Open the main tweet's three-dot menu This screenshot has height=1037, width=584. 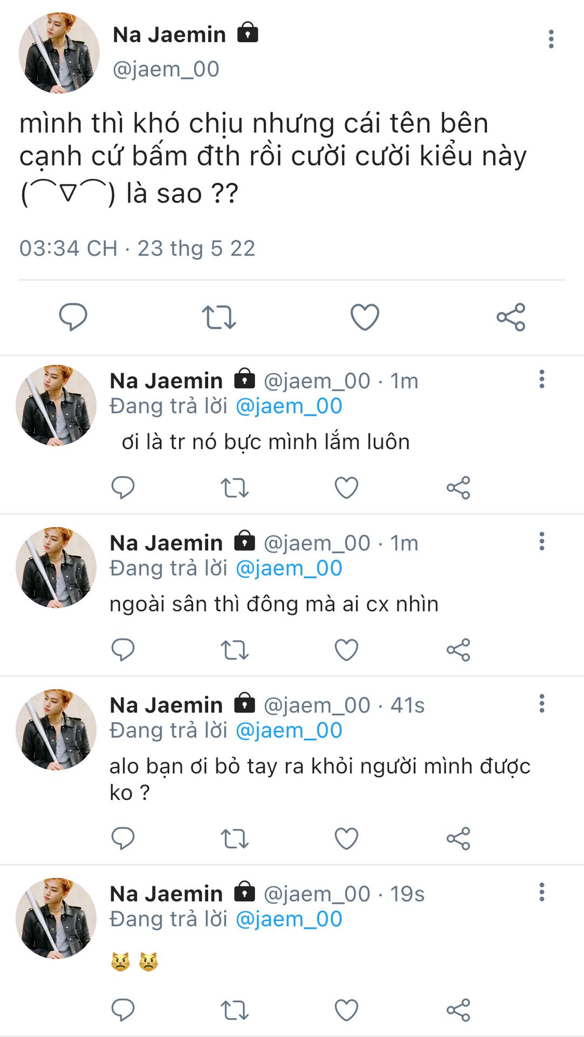click(x=551, y=39)
